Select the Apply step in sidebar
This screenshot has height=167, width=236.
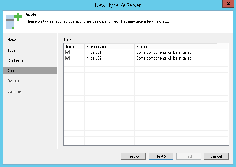click(12, 71)
